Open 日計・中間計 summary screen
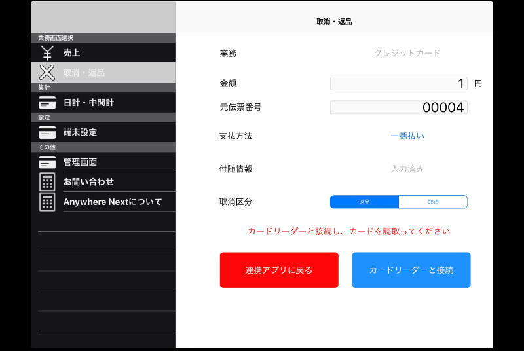The width and height of the screenshot is (524, 351). (103, 103)
